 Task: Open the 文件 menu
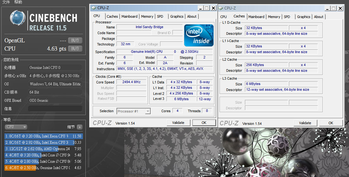click(x=6, y=2)
